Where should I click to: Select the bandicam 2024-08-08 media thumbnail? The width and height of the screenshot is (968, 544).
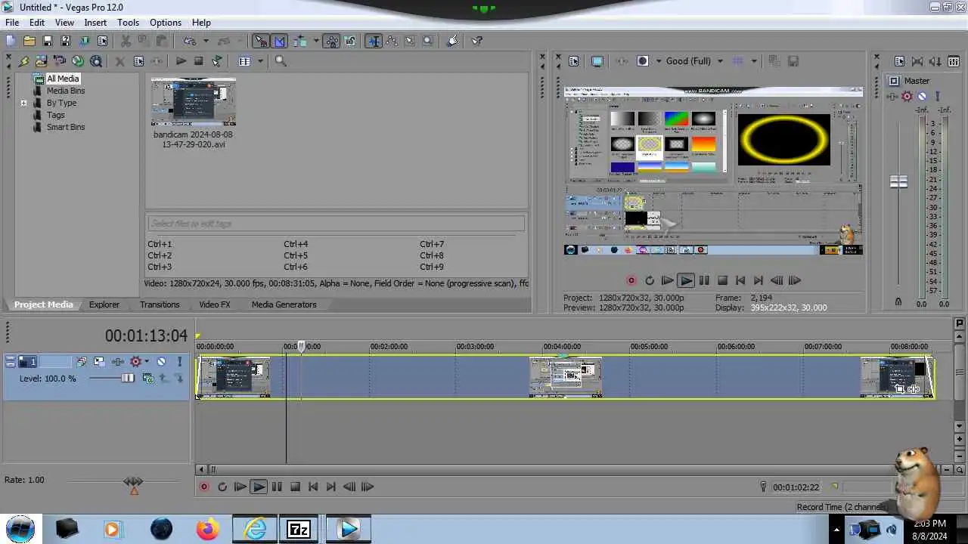pyautogui.click(x=193, y=102)
